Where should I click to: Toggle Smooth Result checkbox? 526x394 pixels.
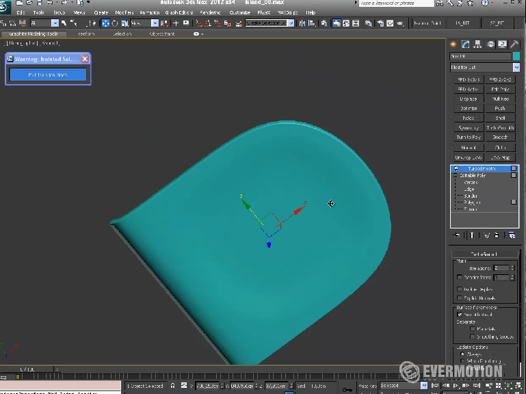point(460,315)
